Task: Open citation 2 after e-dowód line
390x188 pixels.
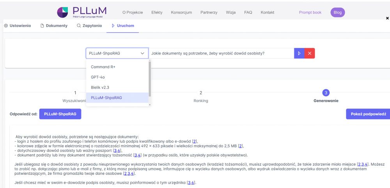Action: point(195,141)
